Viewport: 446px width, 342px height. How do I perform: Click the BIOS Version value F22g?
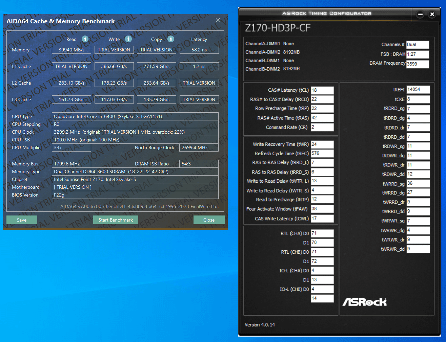(x=135, y=195)
